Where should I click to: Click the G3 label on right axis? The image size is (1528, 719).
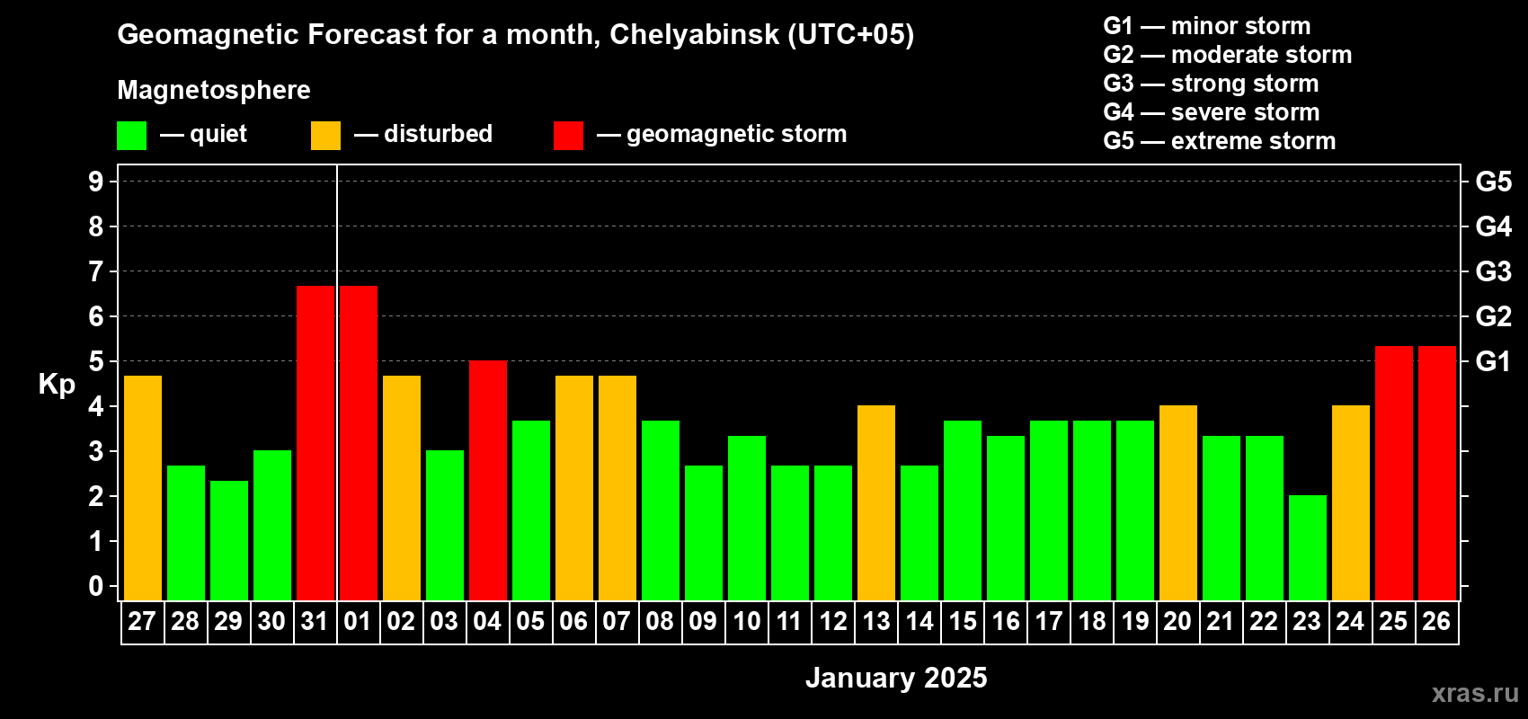(1494, 271)
